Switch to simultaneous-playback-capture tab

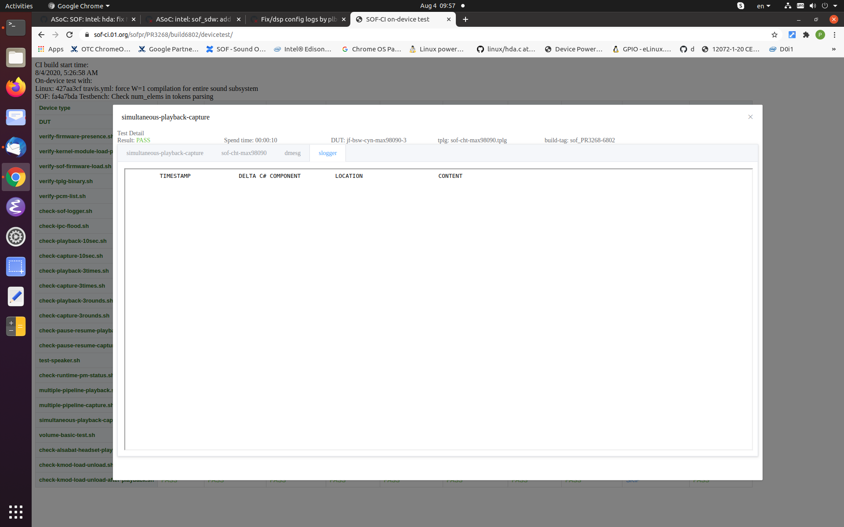[165, 153]
